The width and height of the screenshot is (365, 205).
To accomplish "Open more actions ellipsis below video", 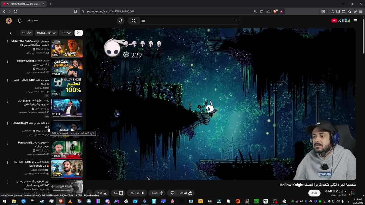I will coord(89,193).
